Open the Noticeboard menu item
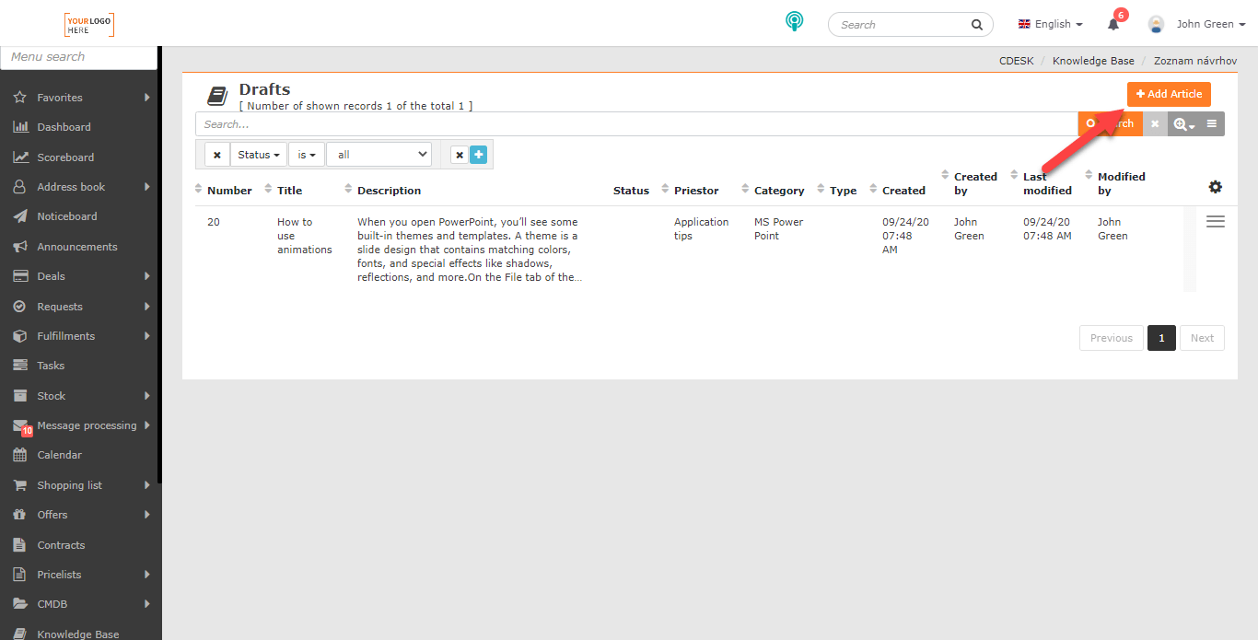The image size is (1258, 640). click(66, 216)
